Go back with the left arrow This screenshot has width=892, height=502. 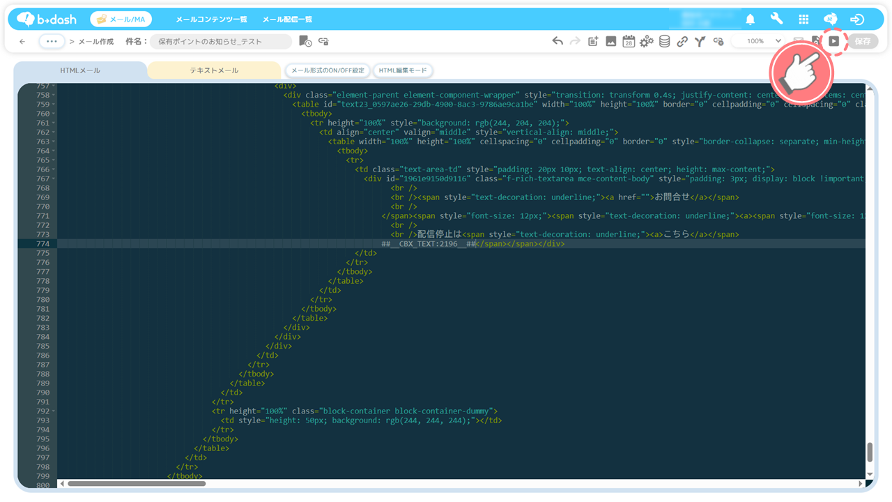click(22, 42)
